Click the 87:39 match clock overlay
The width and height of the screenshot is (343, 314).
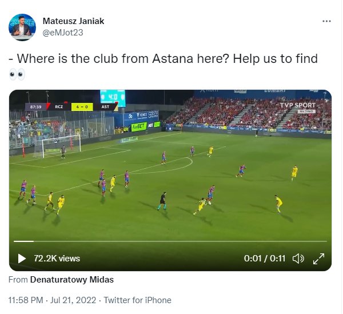(x=35, y=107)
